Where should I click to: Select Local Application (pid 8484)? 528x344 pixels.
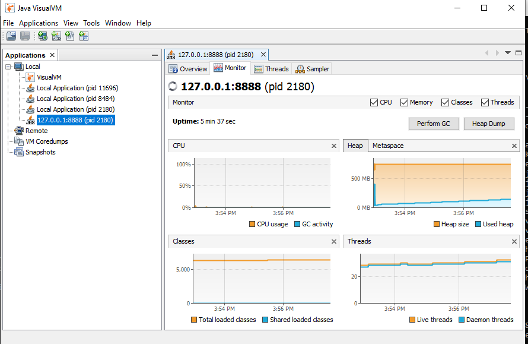[75, 99]
